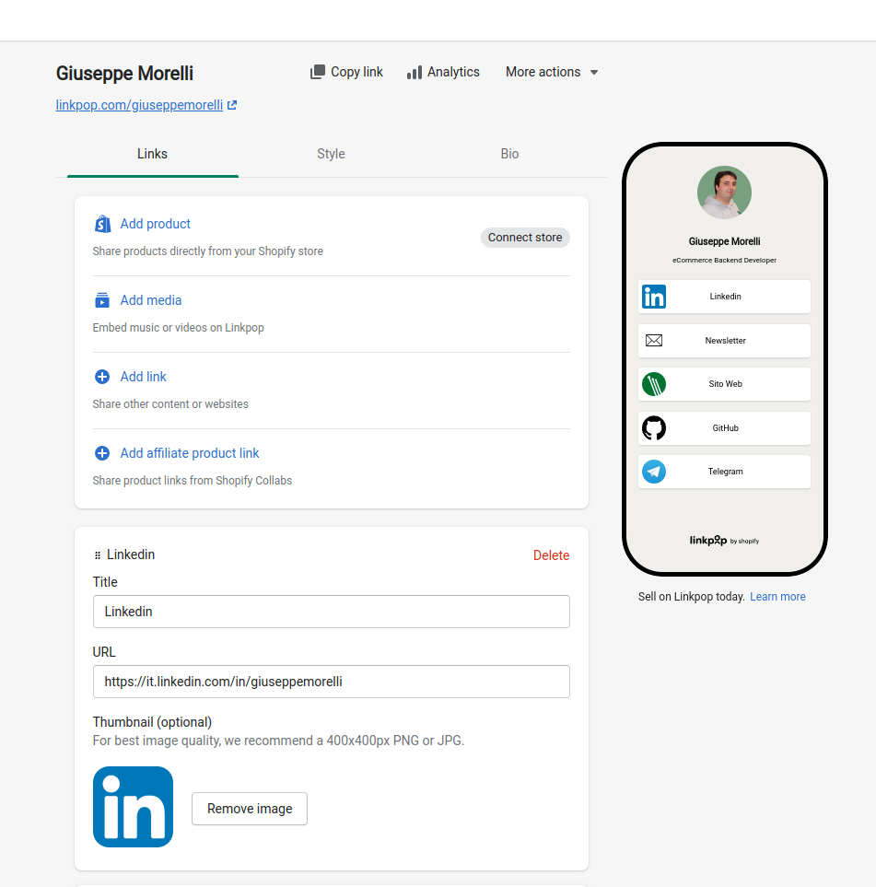Switch to the Bio tab
Viewport: 876px width, 887px height.
tap(509, 154)
